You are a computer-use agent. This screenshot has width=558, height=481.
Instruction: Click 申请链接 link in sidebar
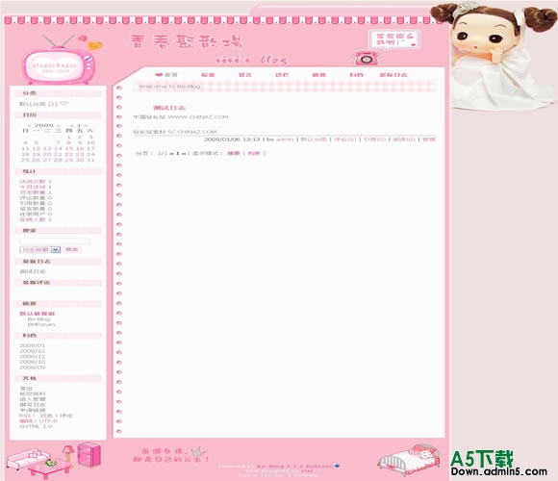pyautogui.click(x=33, y=410)
